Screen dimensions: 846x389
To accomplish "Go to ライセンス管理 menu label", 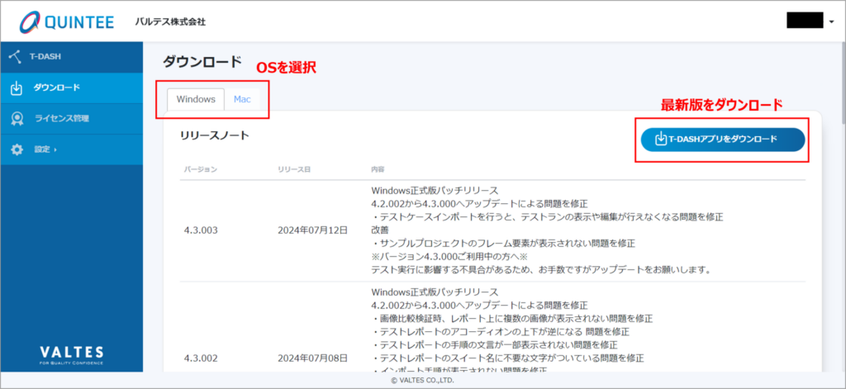I will (x=61, y=118).
